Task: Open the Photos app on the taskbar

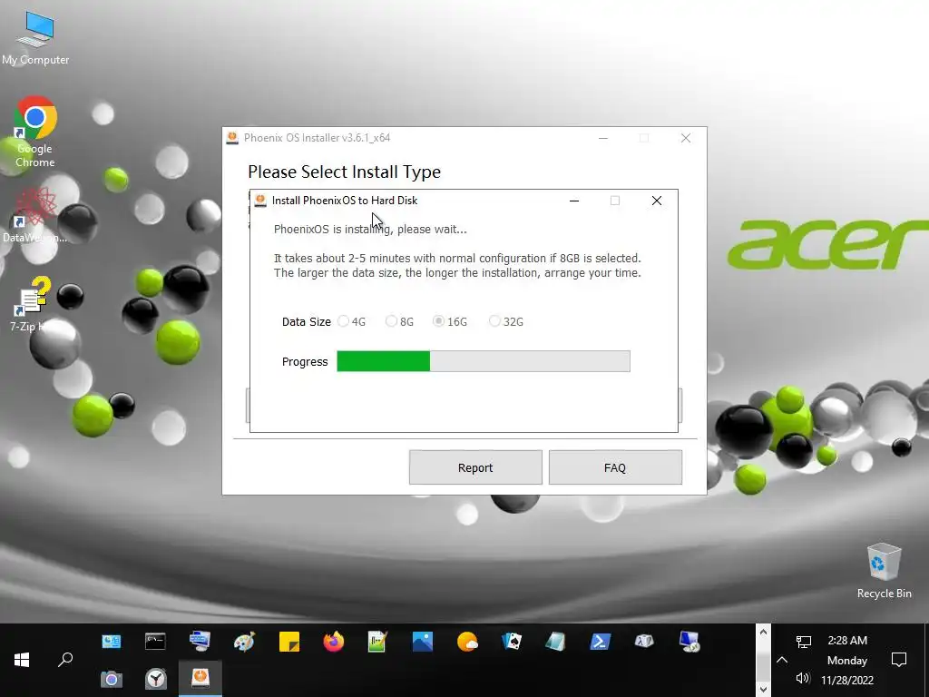Action: pyautogui.click(x=423, y=642)
